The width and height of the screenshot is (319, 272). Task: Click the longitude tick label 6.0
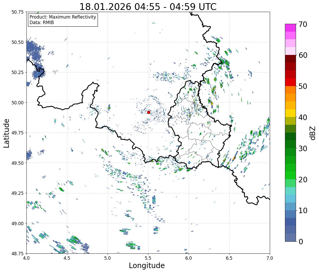click(189, 258)
